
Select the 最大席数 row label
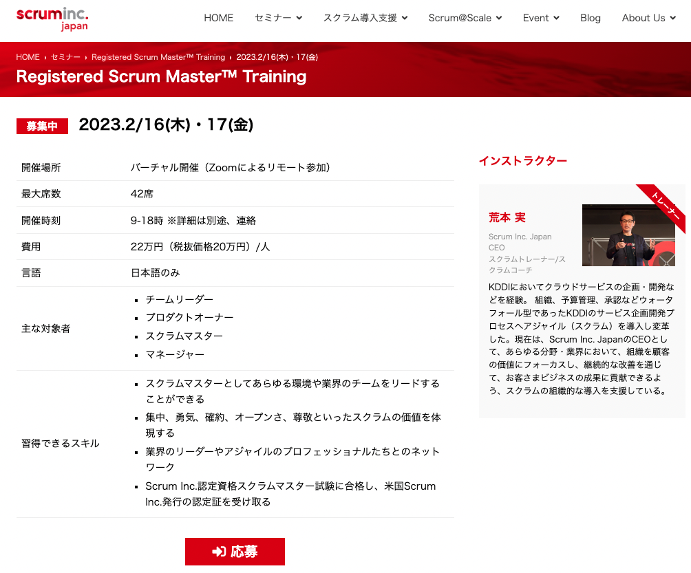41,194
